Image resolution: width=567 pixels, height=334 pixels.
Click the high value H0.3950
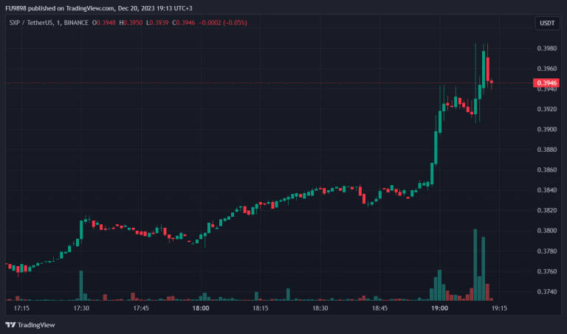click(x=135, y=23)
